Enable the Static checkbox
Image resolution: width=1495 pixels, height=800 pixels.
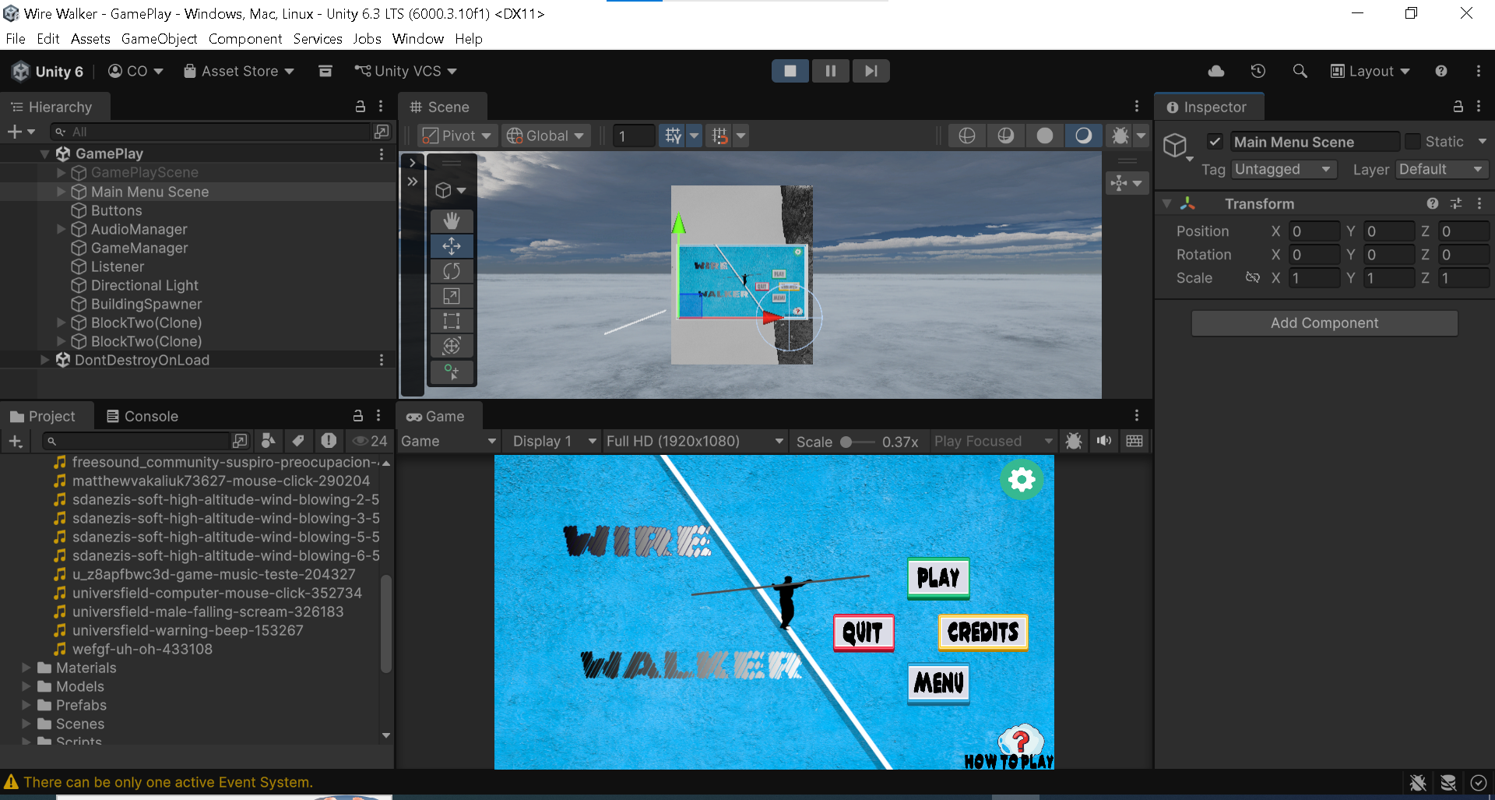point(1412,142)
